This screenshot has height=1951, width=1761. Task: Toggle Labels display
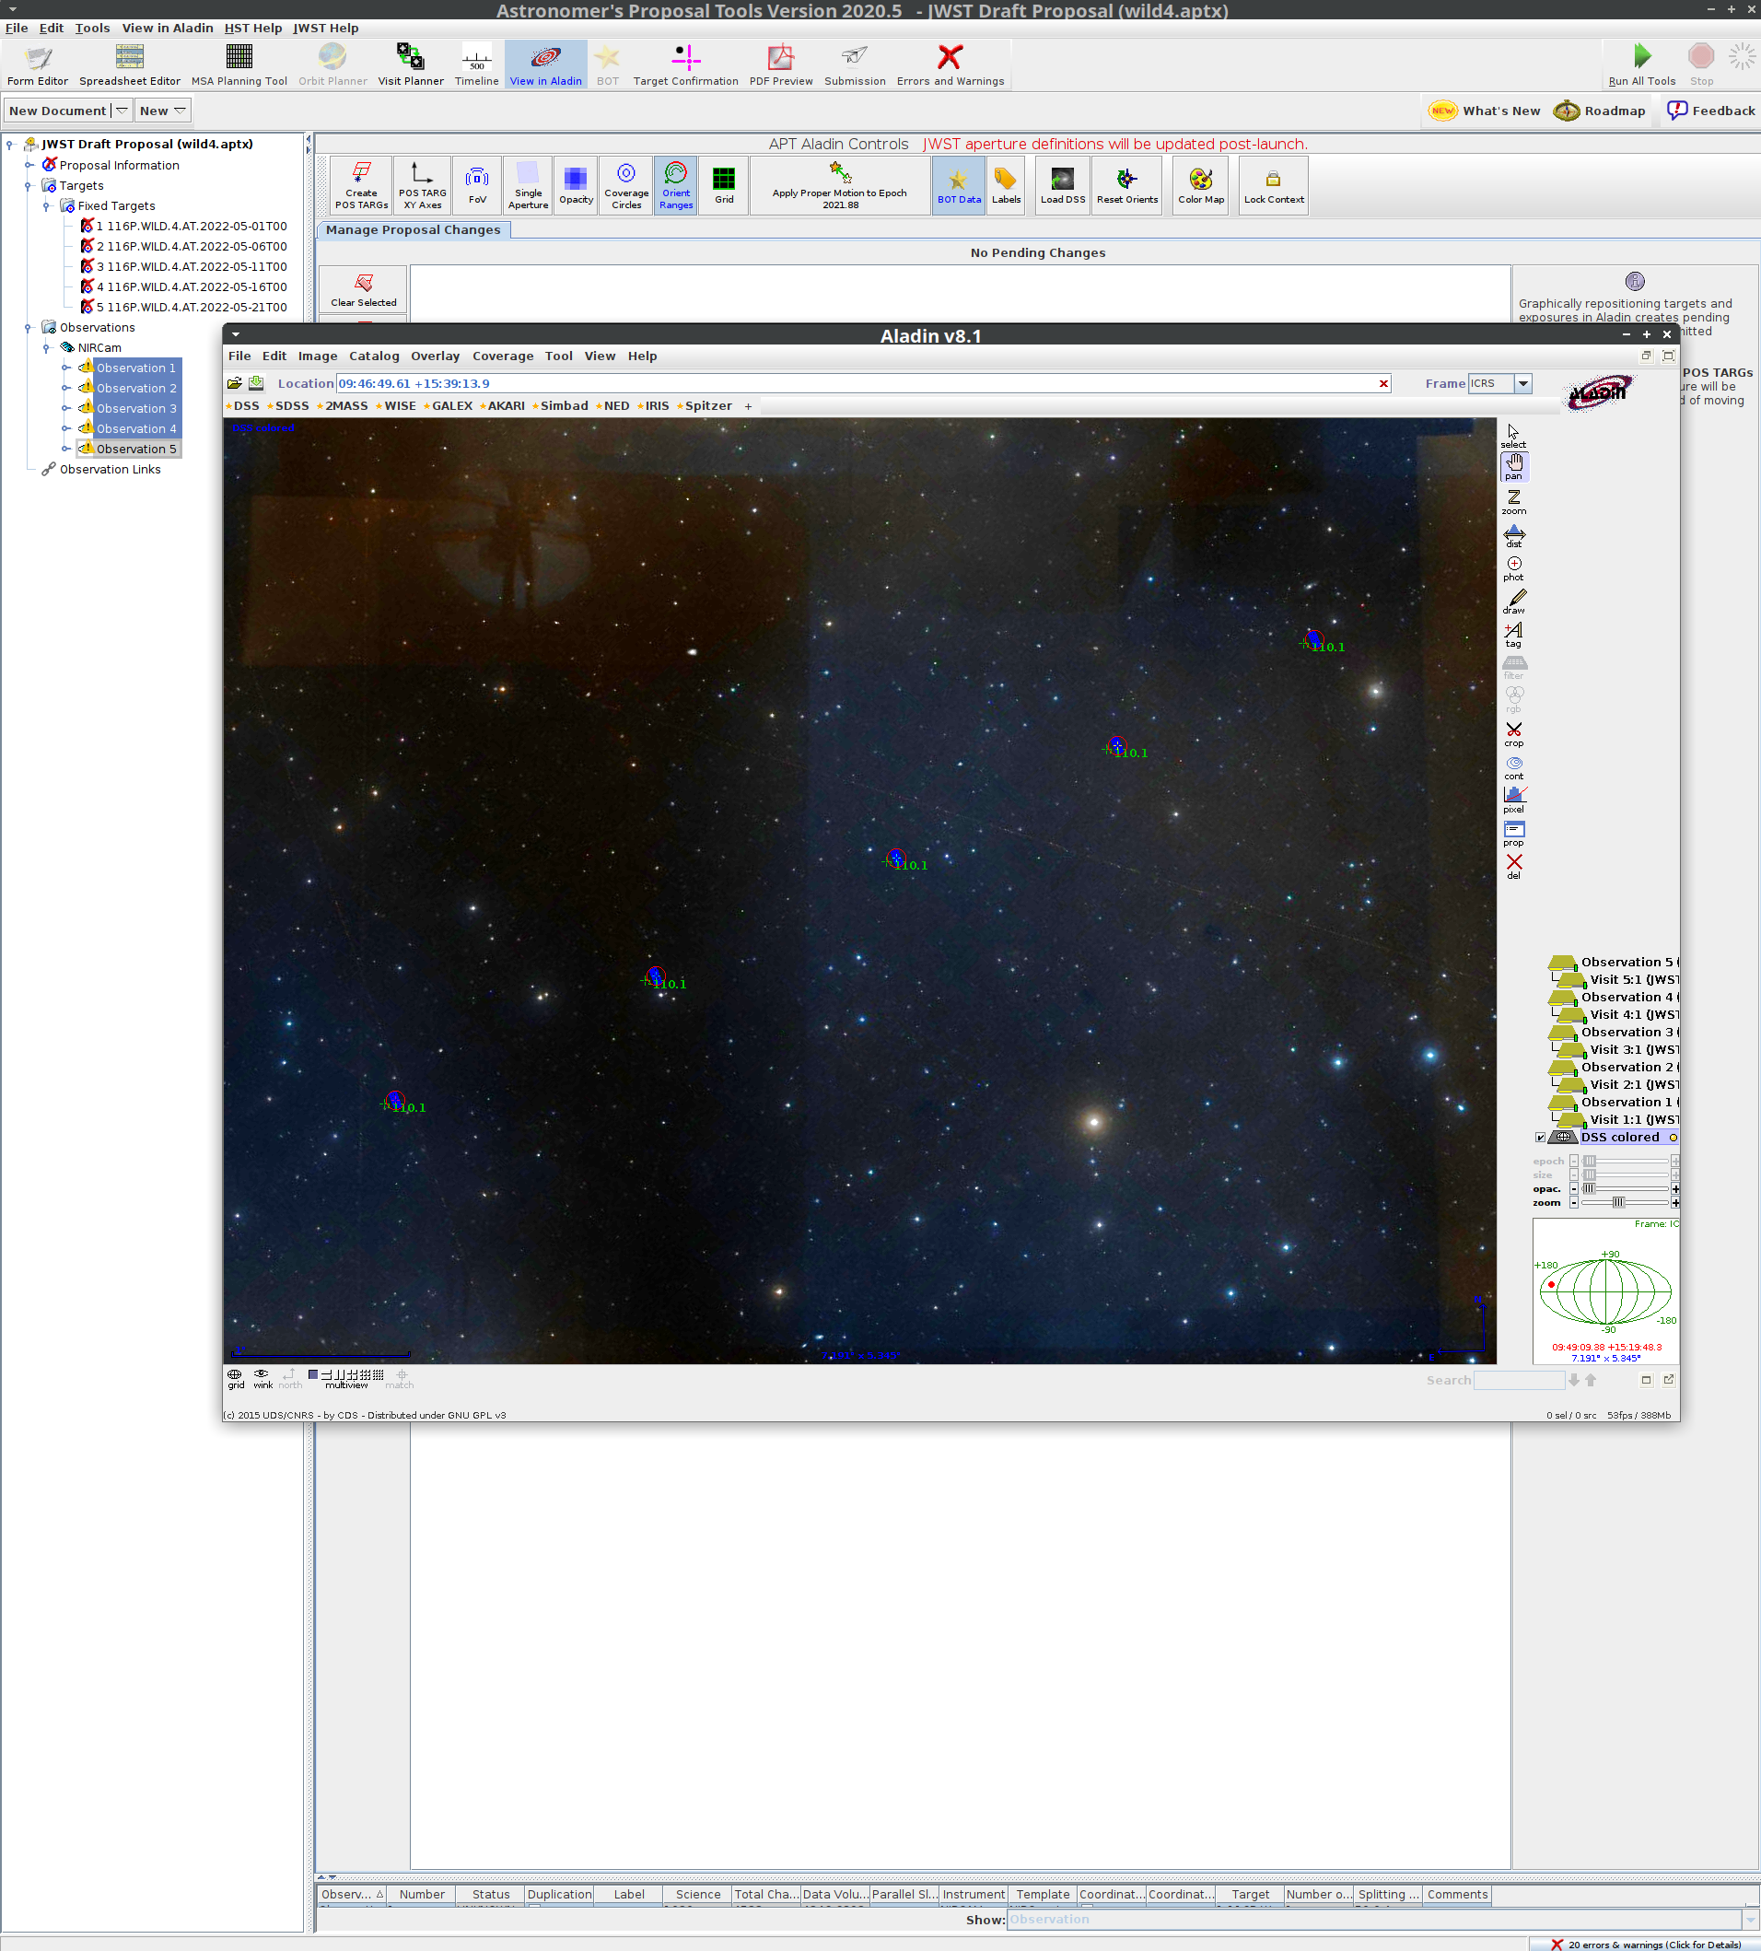(1006, 185)
